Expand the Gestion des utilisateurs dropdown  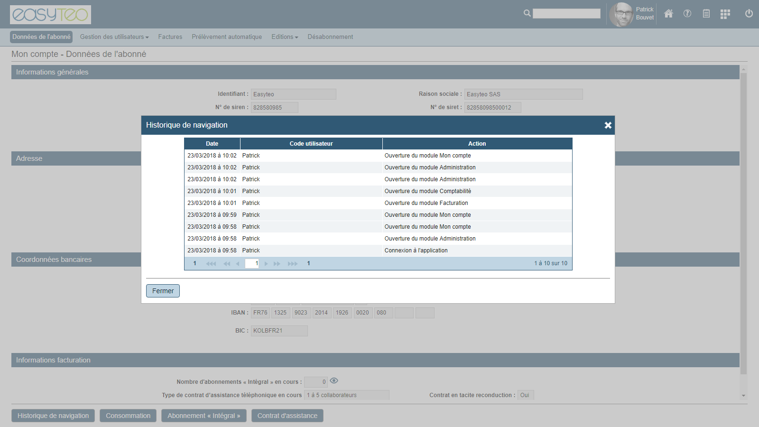114,37
